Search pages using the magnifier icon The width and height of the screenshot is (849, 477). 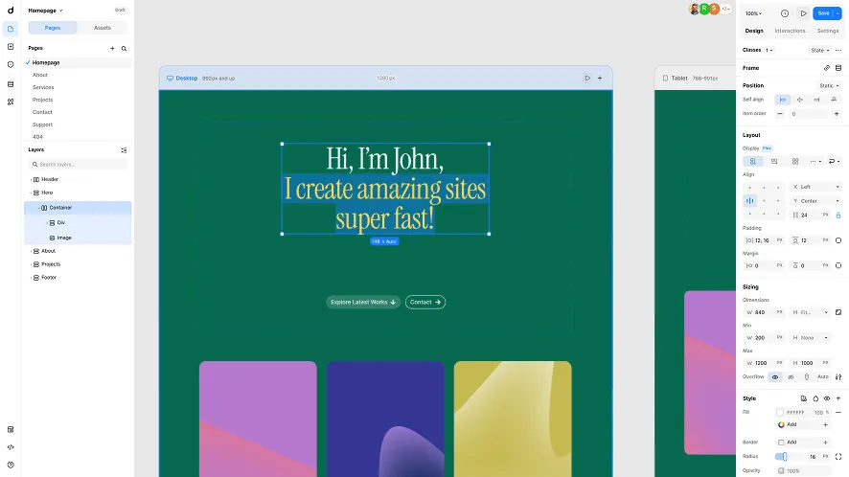click(124, 48)
